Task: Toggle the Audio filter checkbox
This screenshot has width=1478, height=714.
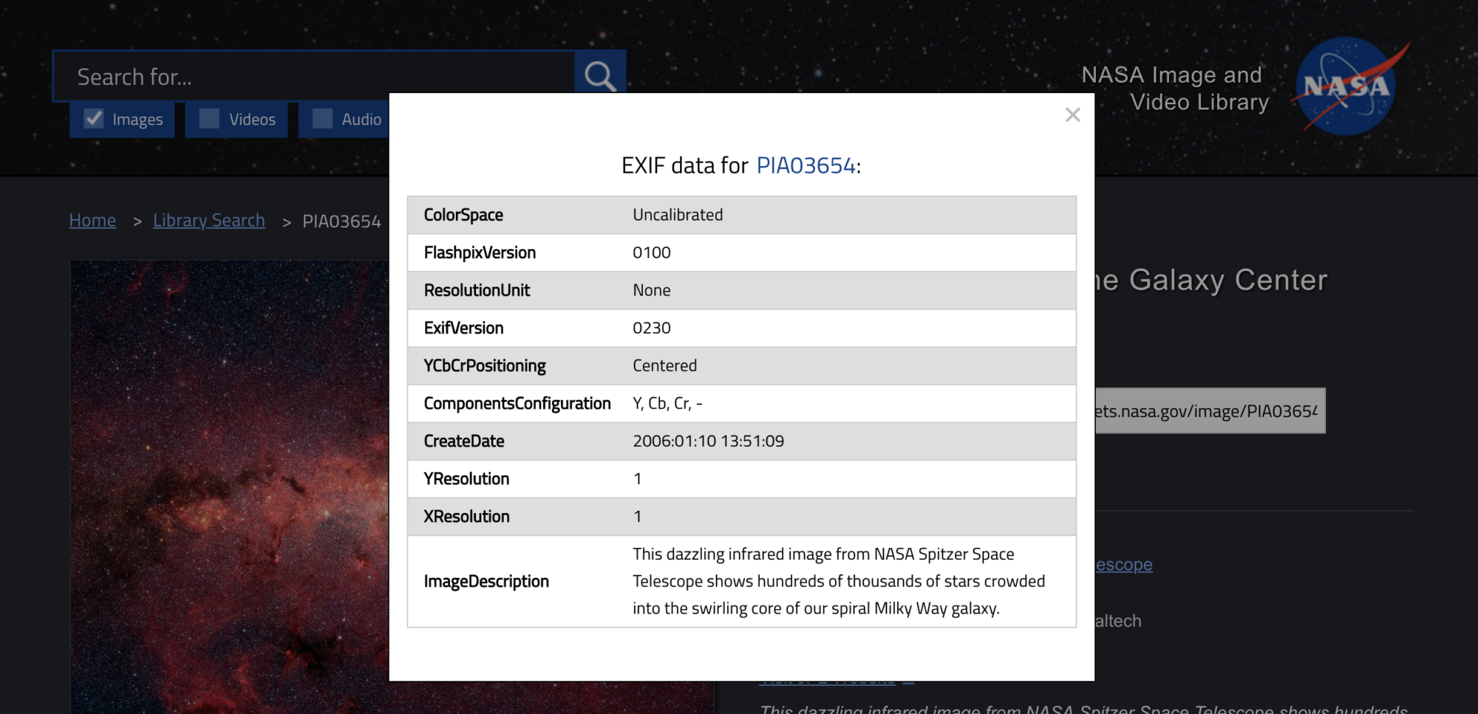Action: (x=323, y=119)
